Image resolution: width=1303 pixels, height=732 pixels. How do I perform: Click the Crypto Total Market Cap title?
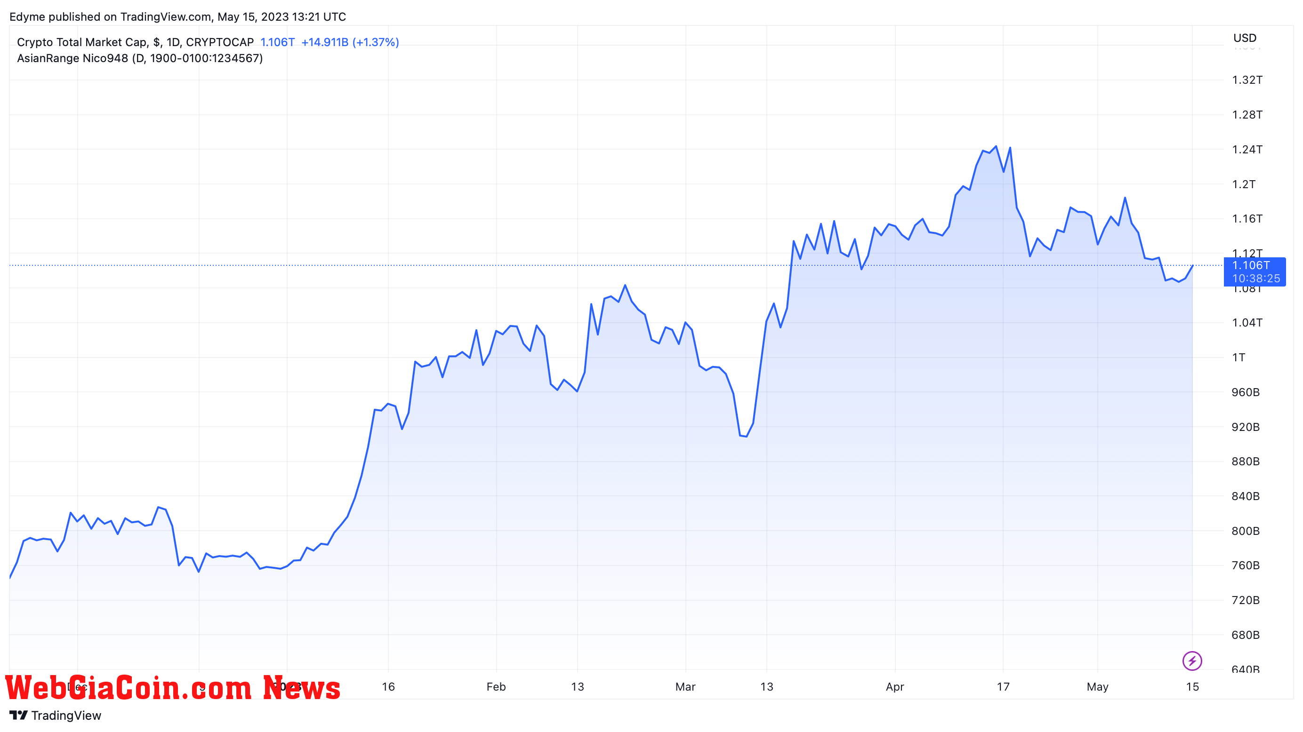point(82,42)
